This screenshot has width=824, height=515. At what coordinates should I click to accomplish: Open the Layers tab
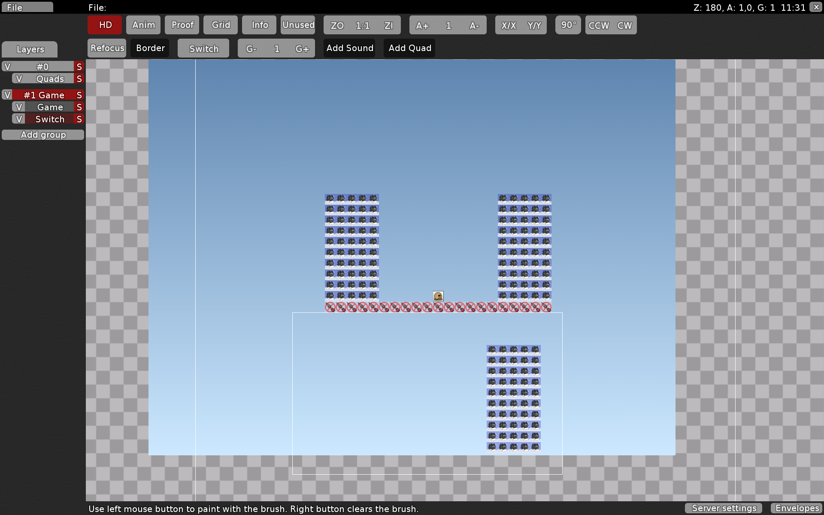[30, 49]
